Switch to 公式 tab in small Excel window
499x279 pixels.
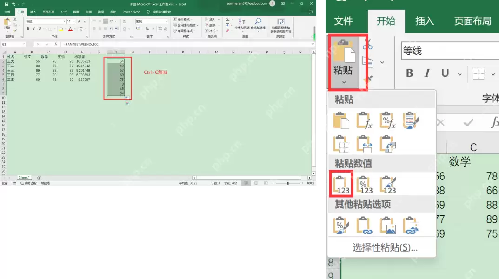[x=64, y=12]
